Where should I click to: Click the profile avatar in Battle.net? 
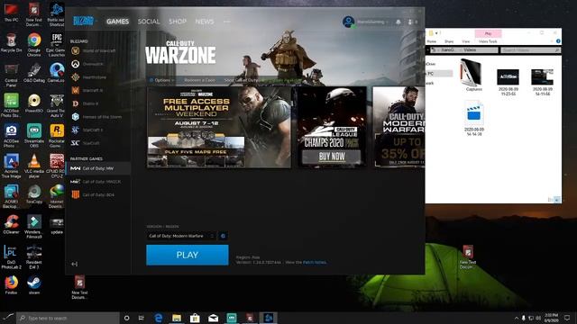348,22
